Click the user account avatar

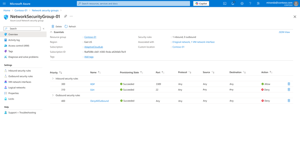click(296, 4)
